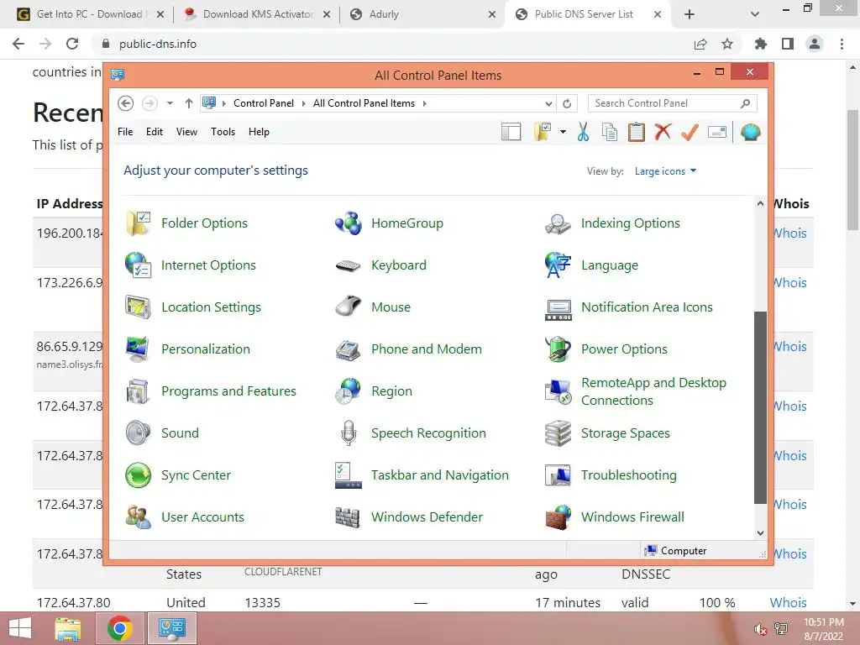Open Chrome's tab search down arrow

[755, 15]
